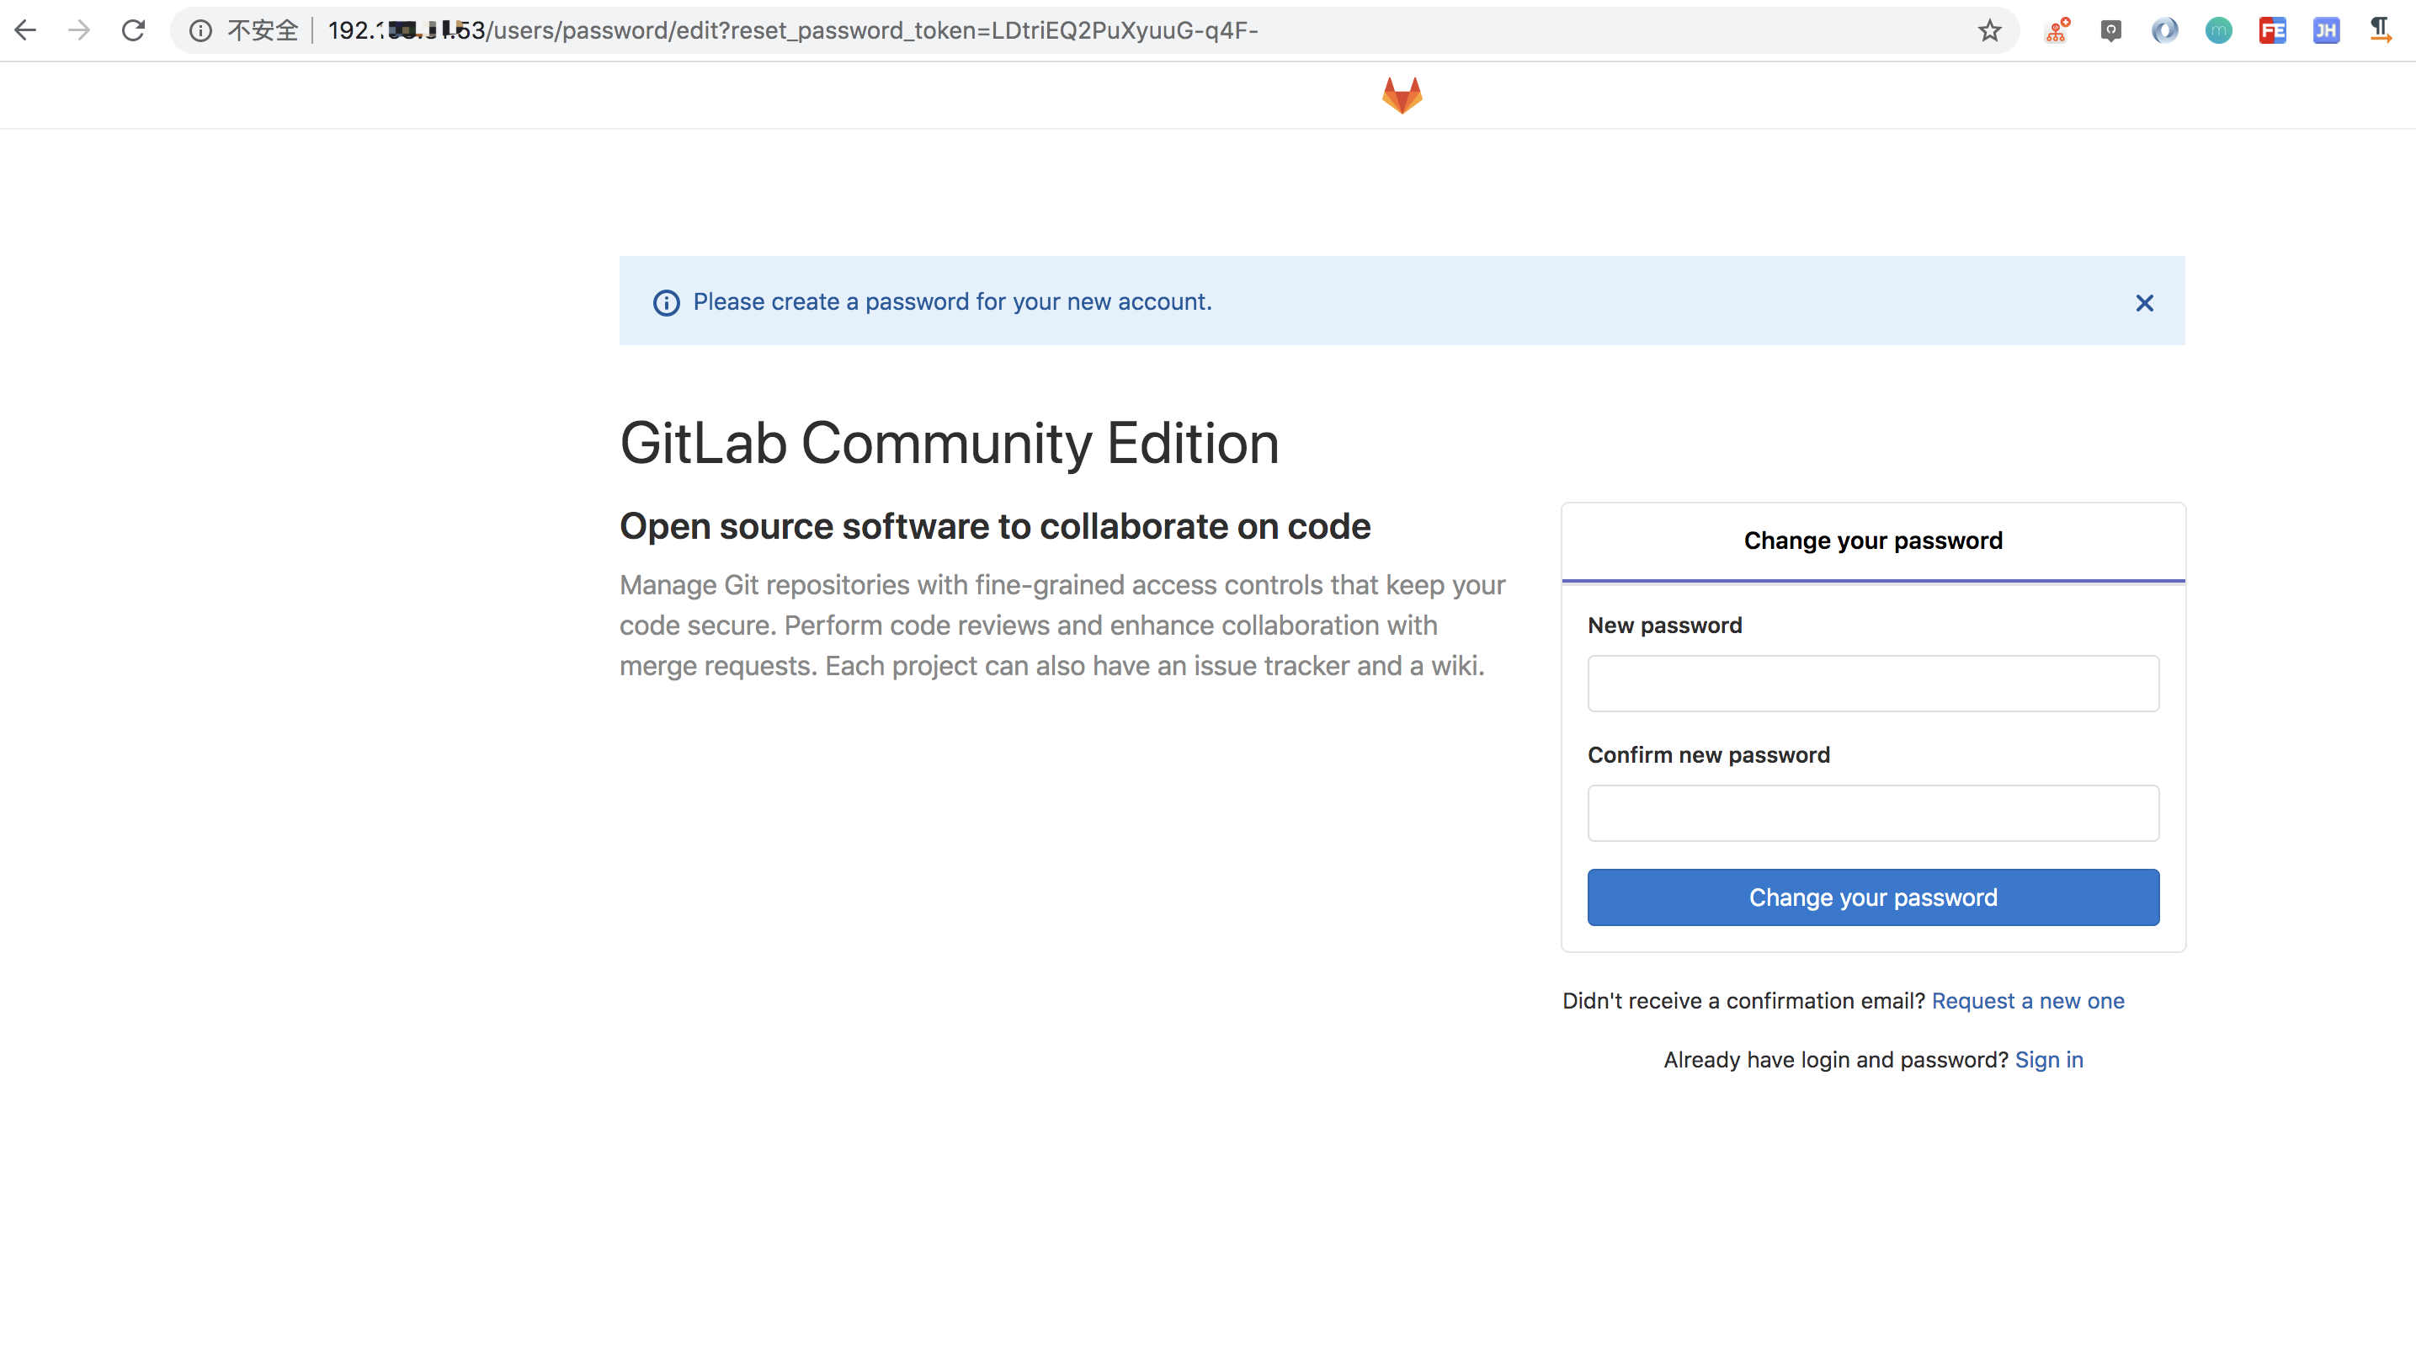The width and height of the screenshot is (2416, 1347).
Task: Click the green 'm' Medium extension icon
Action: click(x=2219, y=30)
